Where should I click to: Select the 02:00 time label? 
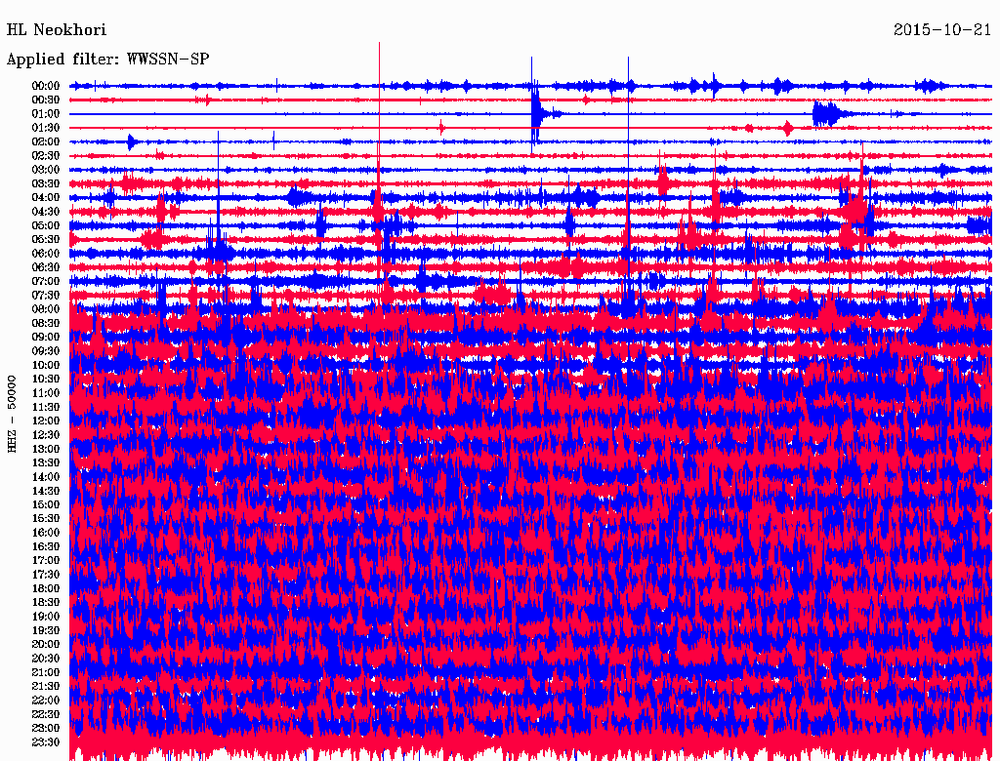point(46,141)
